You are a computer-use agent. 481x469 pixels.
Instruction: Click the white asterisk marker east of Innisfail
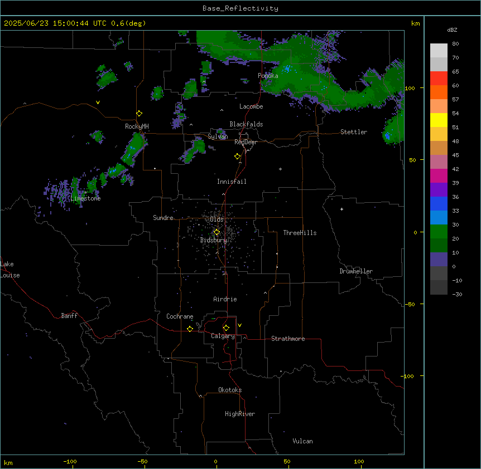click(280, 169)
